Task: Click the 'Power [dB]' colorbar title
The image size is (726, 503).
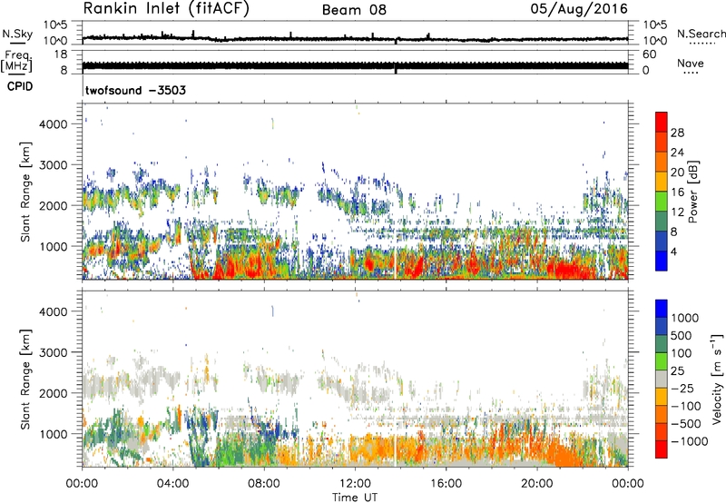Action: (x=692, y=192)
